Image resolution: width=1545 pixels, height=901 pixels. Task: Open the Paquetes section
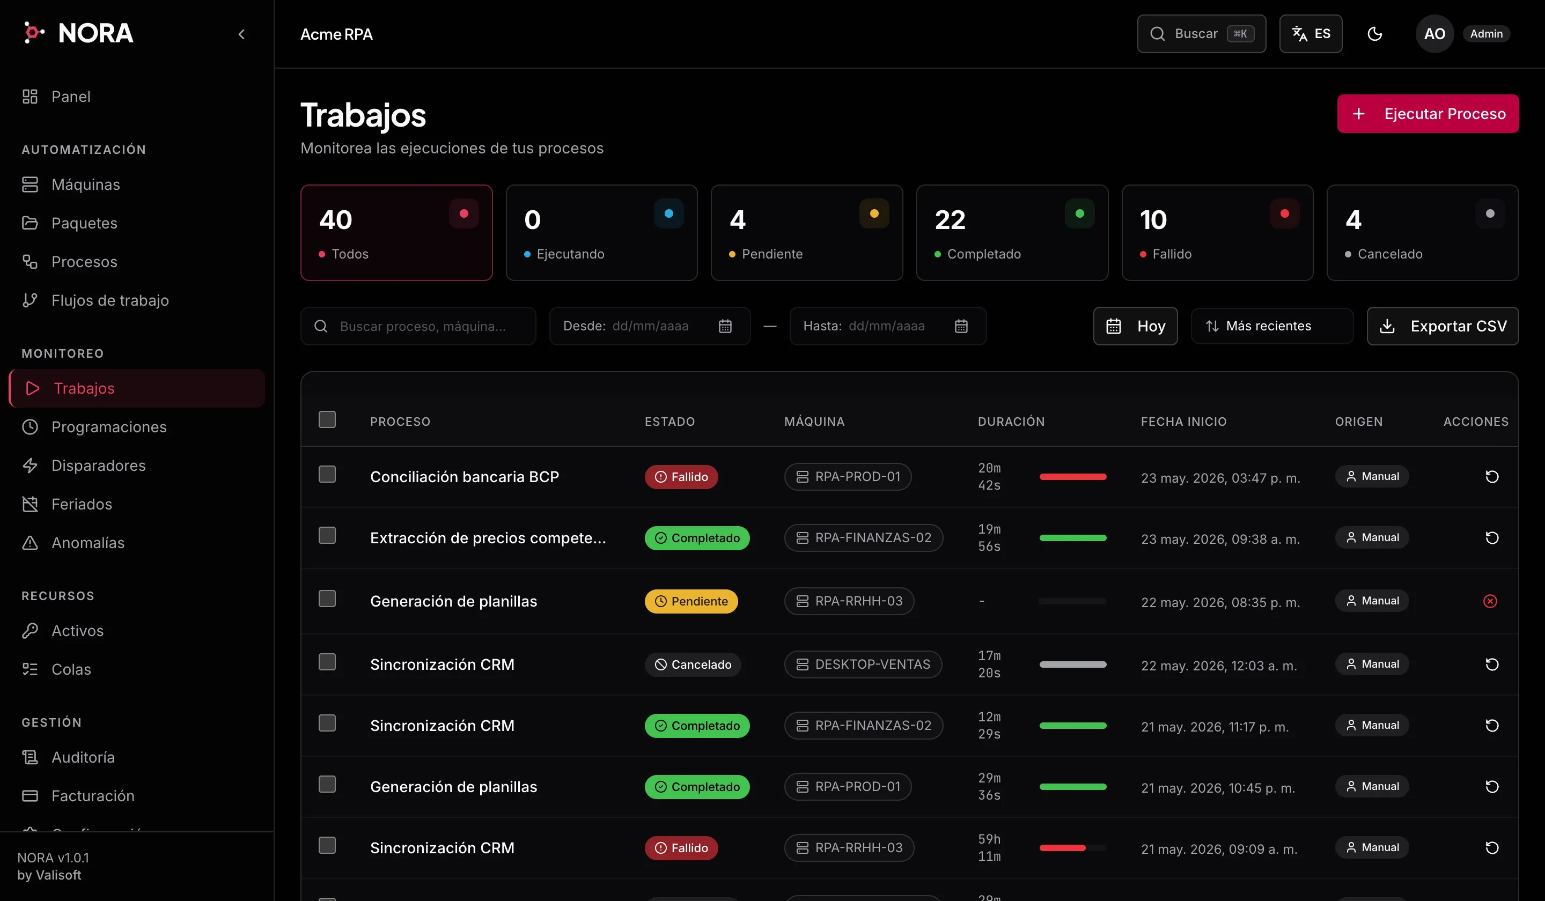[x=137, y=223]
